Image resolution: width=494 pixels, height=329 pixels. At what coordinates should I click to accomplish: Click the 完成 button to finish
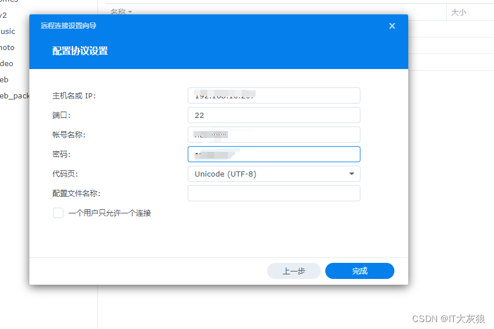click(x=359, y=271)
